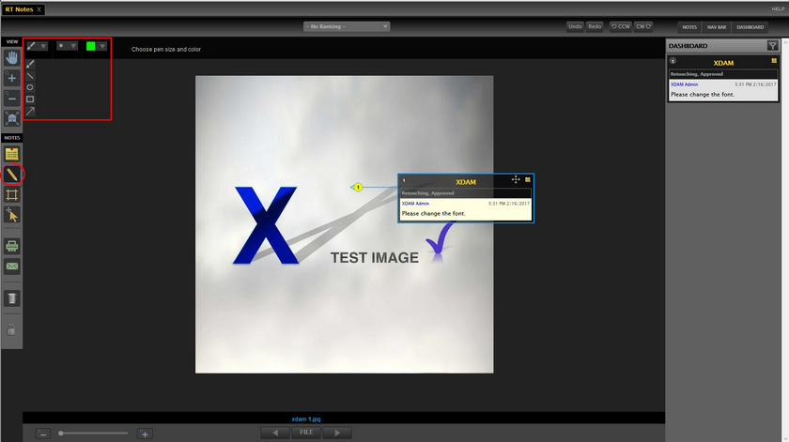Open the HELP menu
The width and height of the screenshot is (789, 442).
tap(778, 8)
